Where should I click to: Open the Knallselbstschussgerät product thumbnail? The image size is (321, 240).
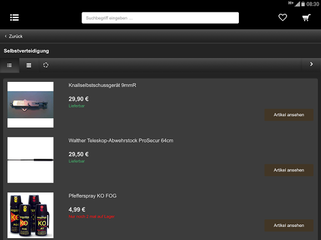coord(31,104)
